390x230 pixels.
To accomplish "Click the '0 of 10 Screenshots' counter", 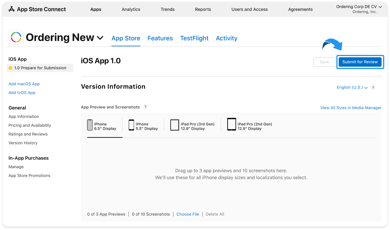I will click(151, 214).
